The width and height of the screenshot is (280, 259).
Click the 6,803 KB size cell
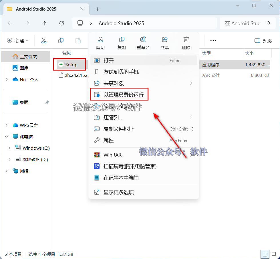point(260,75)
